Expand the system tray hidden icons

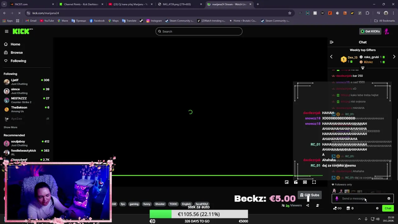(x=359, y=219)
